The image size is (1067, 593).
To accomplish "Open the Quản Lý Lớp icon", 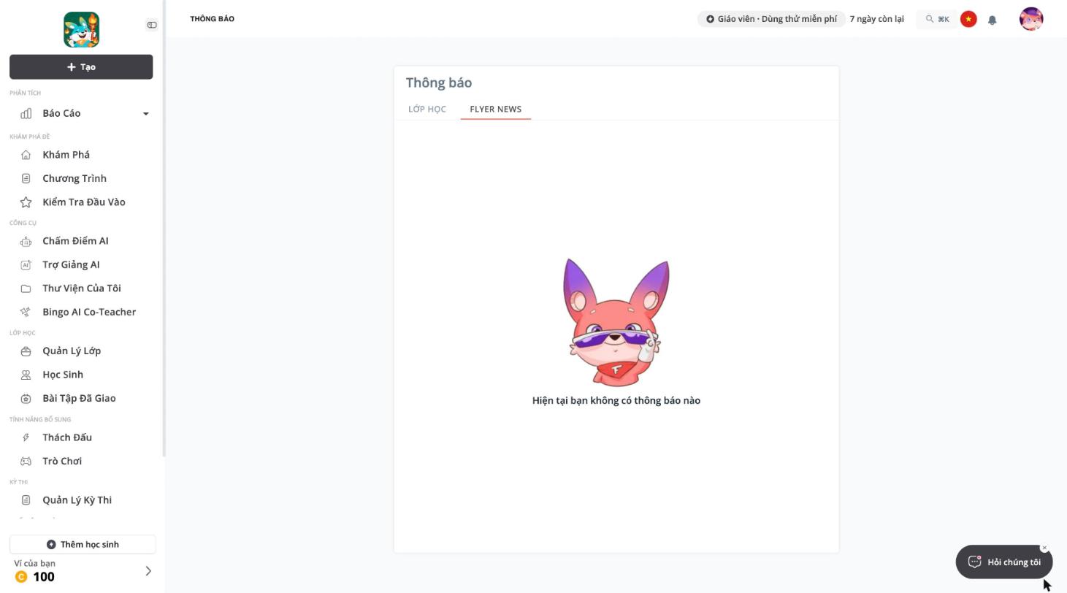I will [26, 351].
